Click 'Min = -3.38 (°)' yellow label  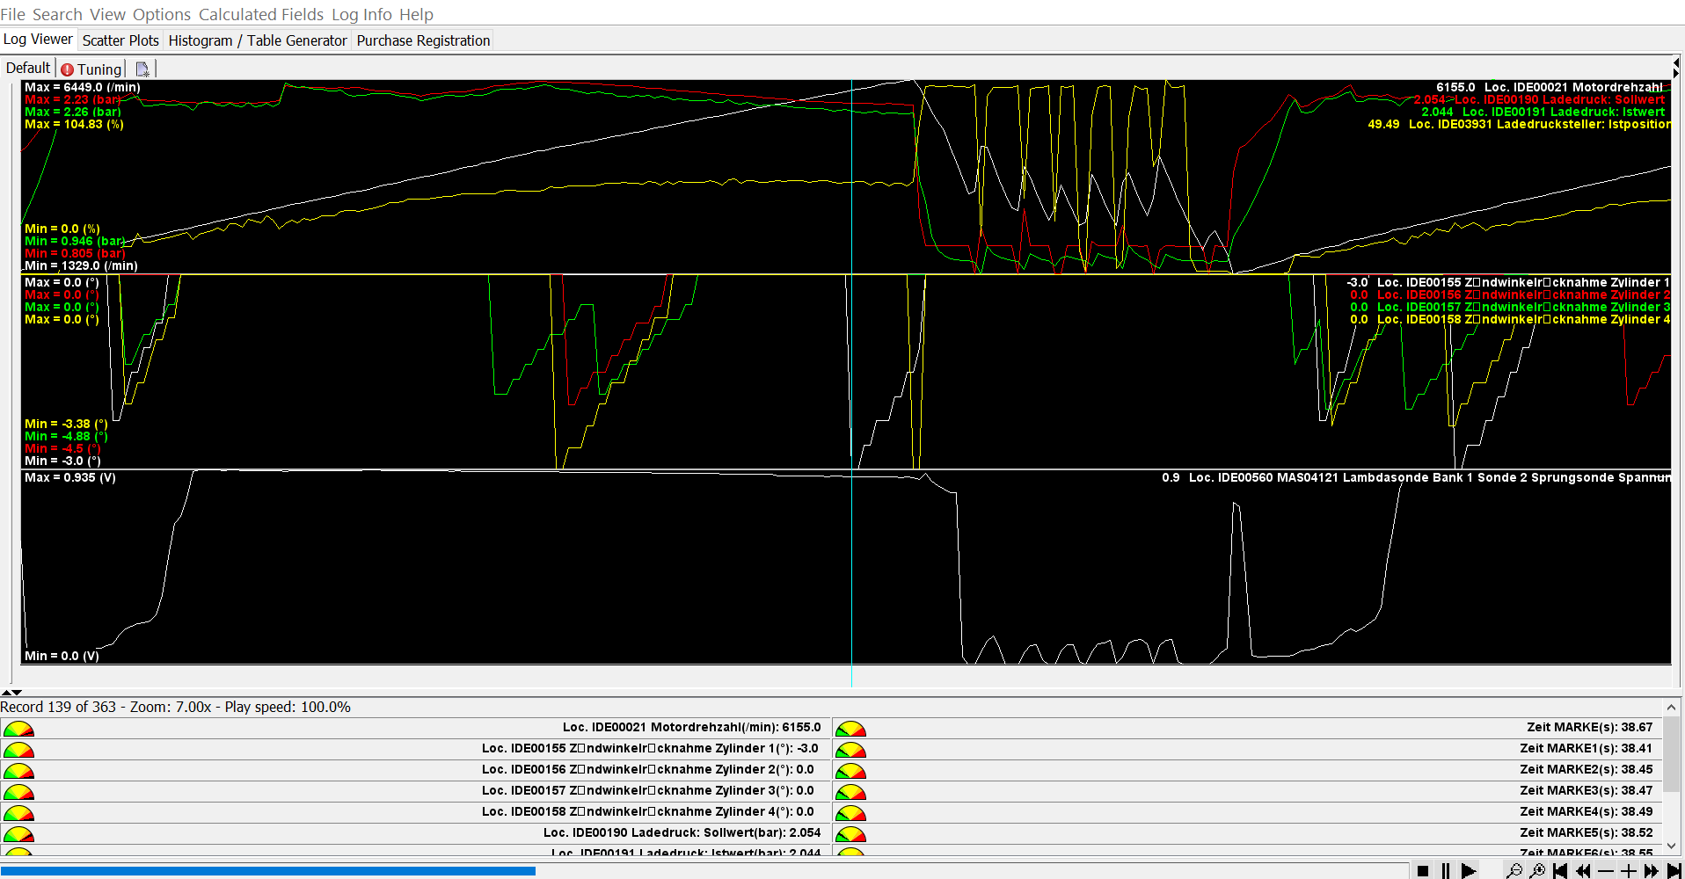[x=66, y=424]
